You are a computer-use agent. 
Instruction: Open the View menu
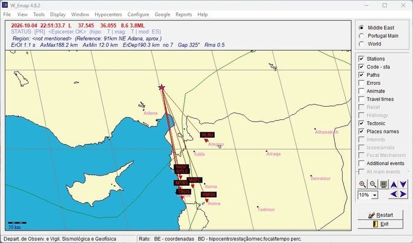22,15
